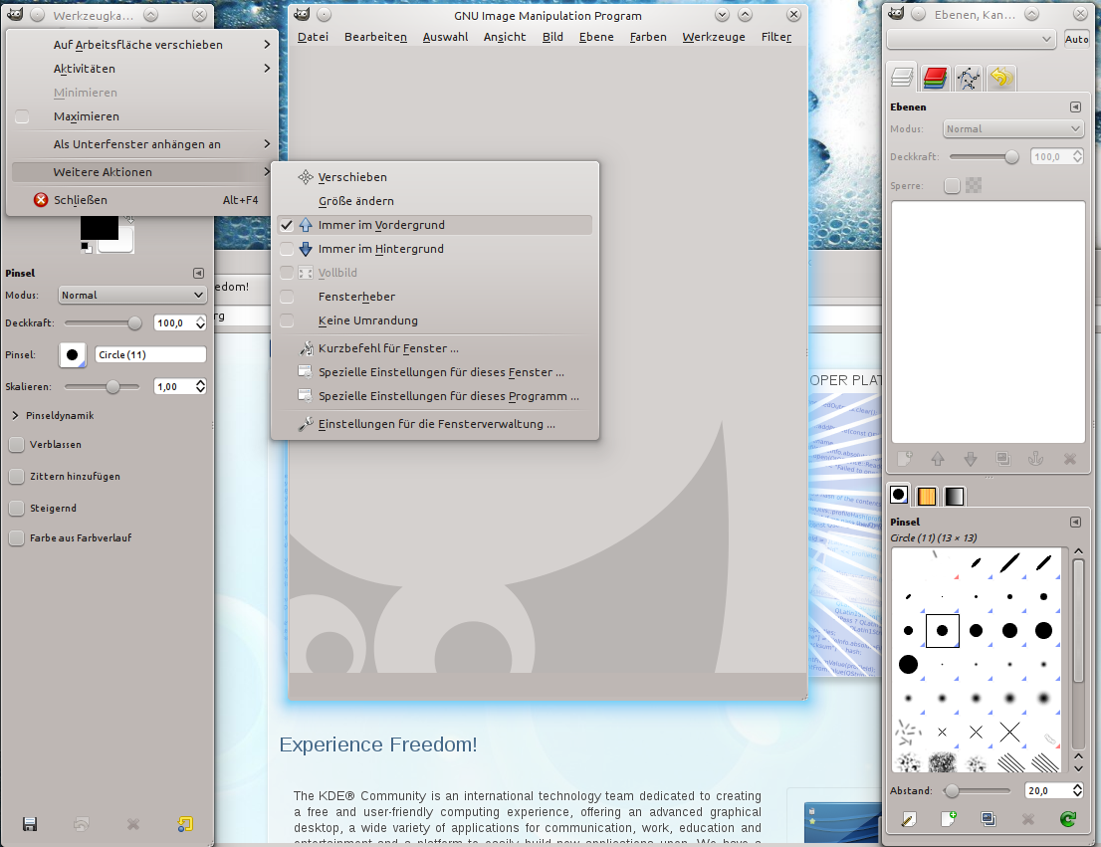Open the Modus dropdown in Ebenen dock

[x=1013, y=128]
